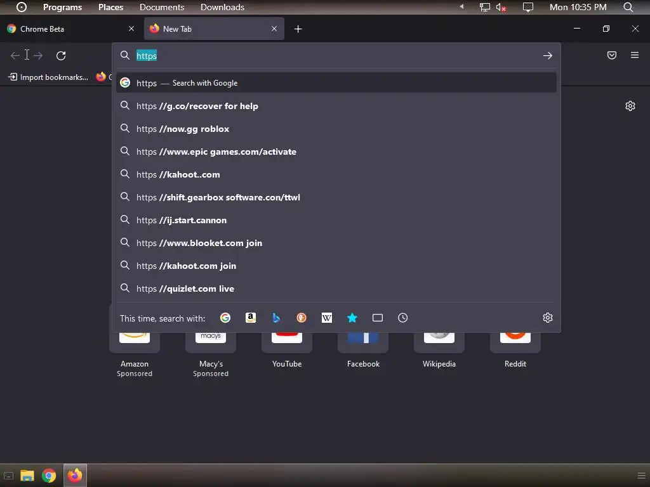Viewport: 650px width, 487px height.
Task: Open a new tab with the plus button
Action: pos(298,29)
